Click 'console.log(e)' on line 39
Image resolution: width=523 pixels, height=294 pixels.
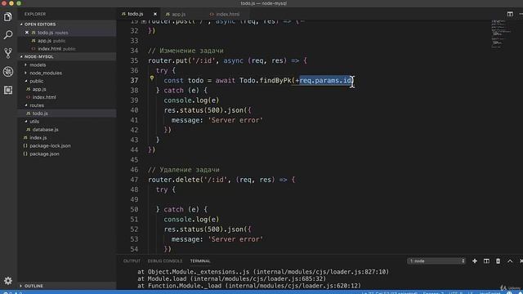tap(191, 100)
